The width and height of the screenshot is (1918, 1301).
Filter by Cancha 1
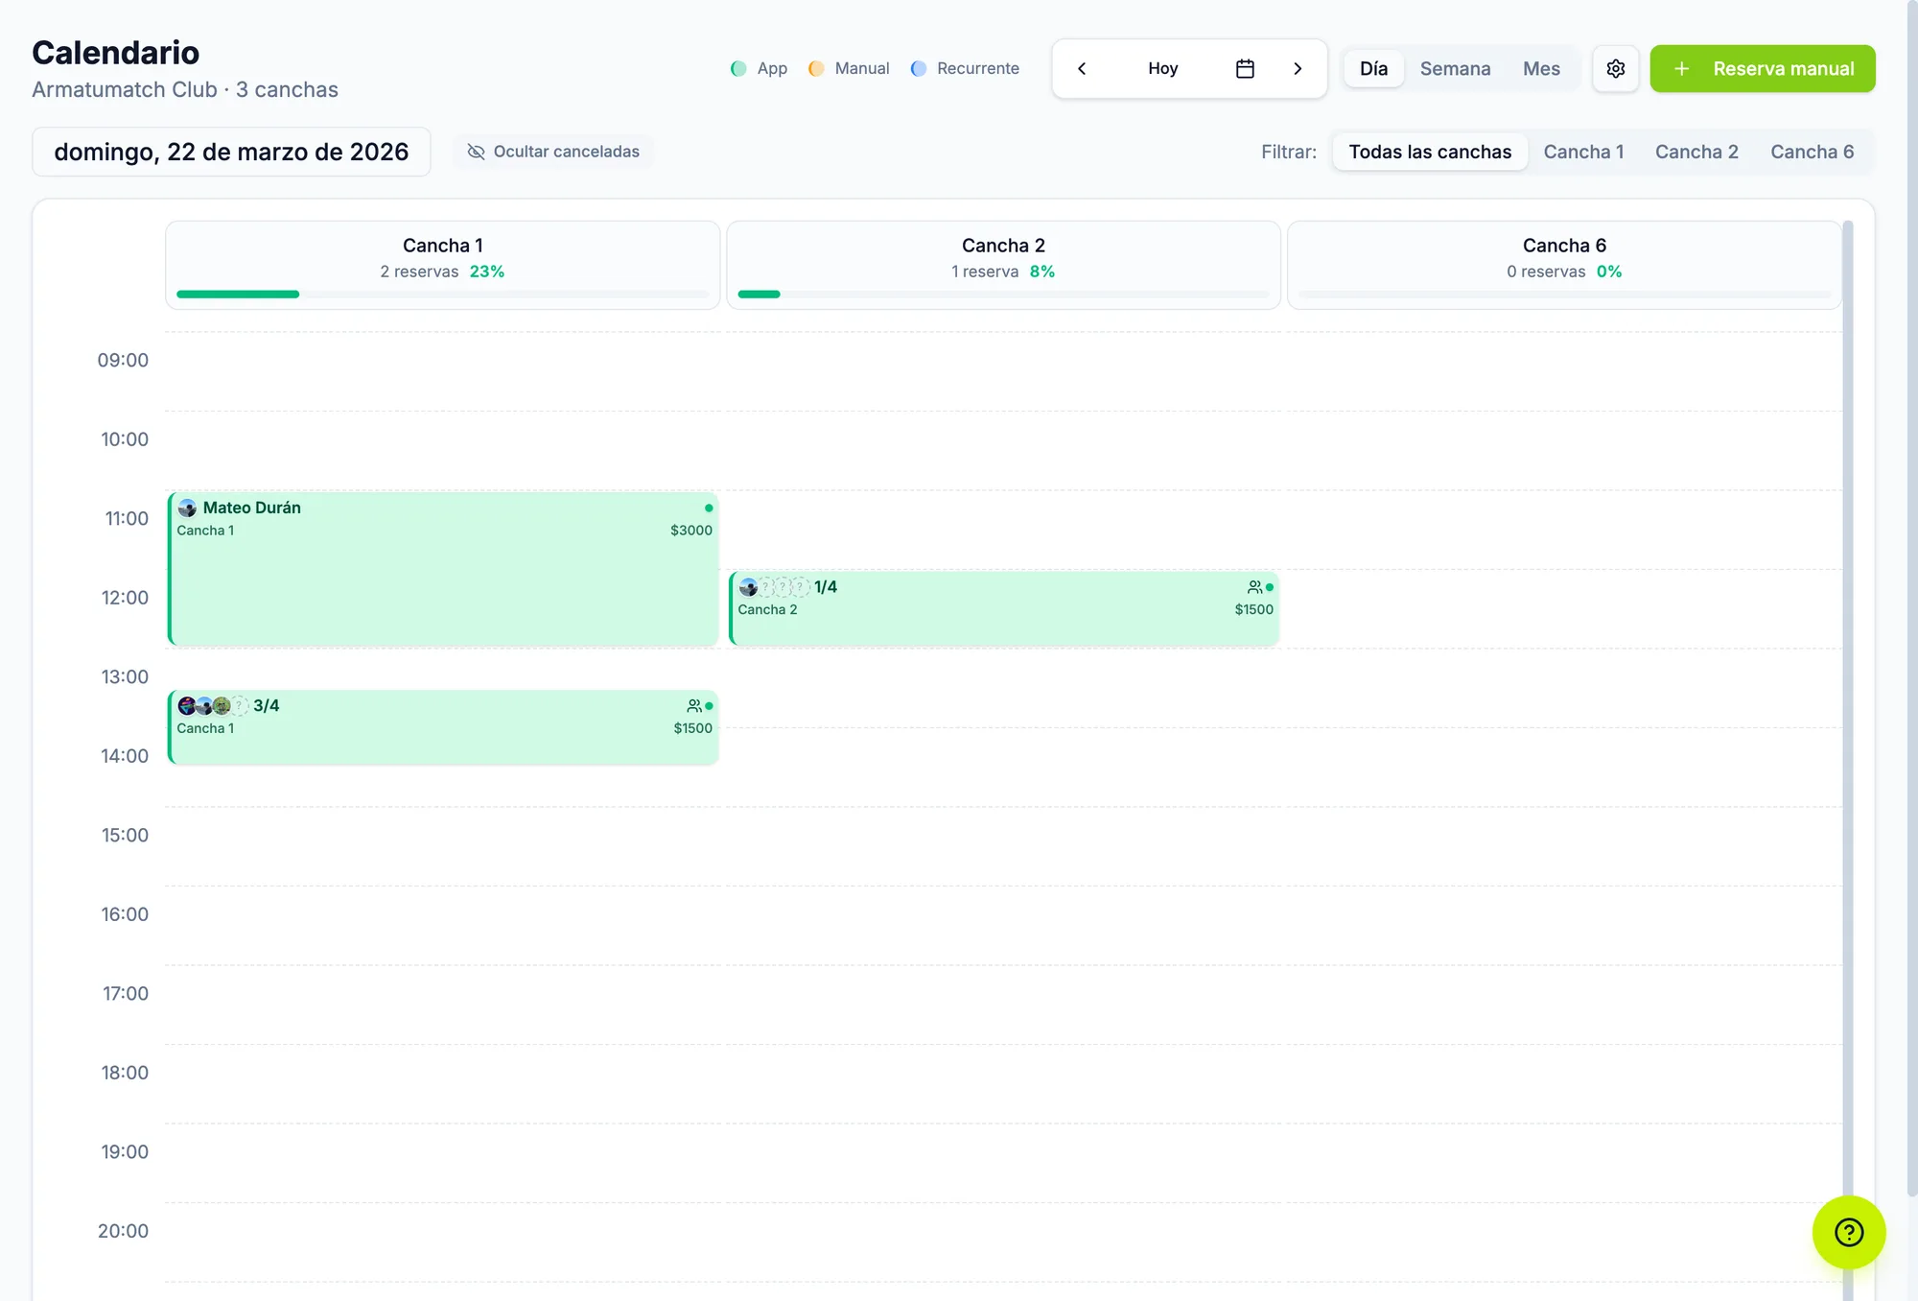pos(1583,152)
